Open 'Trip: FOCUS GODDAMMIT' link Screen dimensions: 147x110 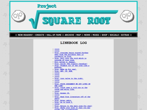pyautogui.click(x=72, y=85)
